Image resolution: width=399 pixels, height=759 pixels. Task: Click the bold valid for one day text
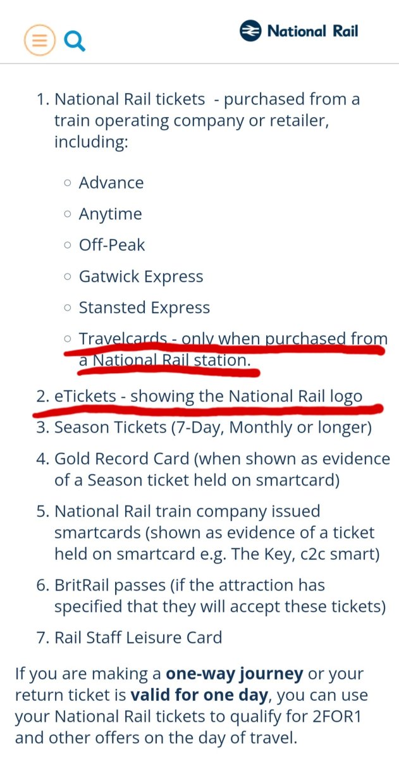click(199, 695)
